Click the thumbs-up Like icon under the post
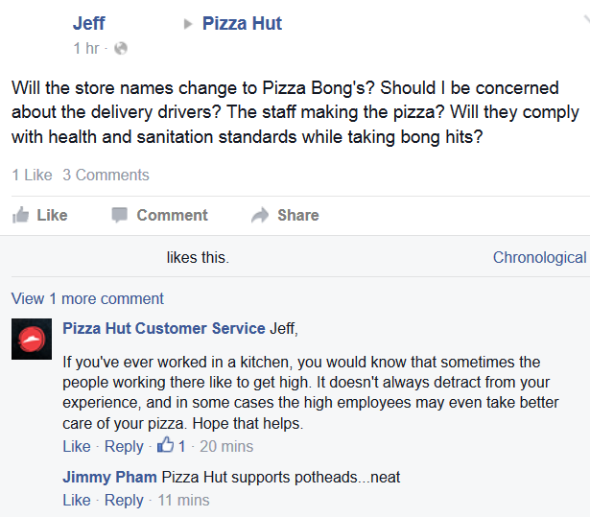Screen dimensions: 590x517 (x=20, y=215)
